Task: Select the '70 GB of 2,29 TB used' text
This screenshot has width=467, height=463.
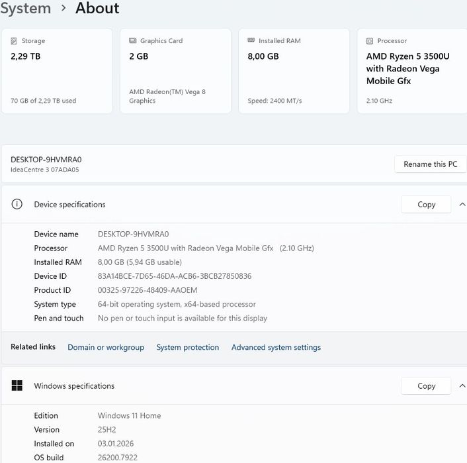Action: [44, 101]
